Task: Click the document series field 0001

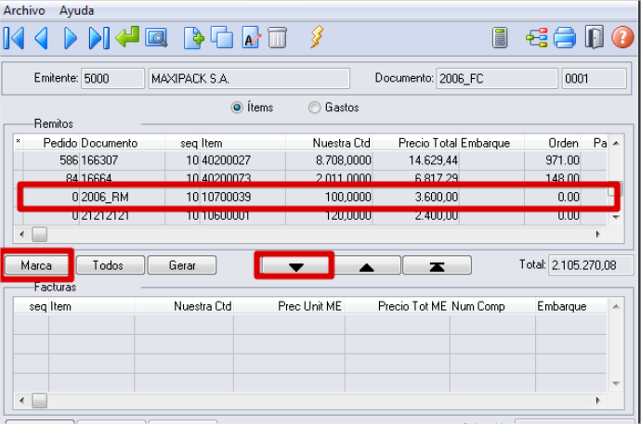Action: pos(594,78)
